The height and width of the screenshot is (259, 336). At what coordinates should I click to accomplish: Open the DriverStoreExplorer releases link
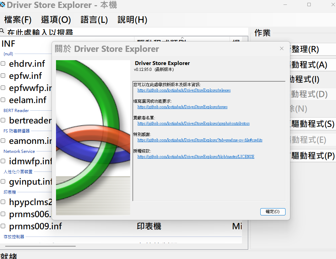184,90
